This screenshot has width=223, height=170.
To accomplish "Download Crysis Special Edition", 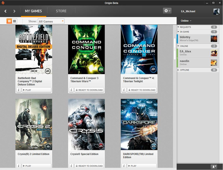I will point(89,166).
